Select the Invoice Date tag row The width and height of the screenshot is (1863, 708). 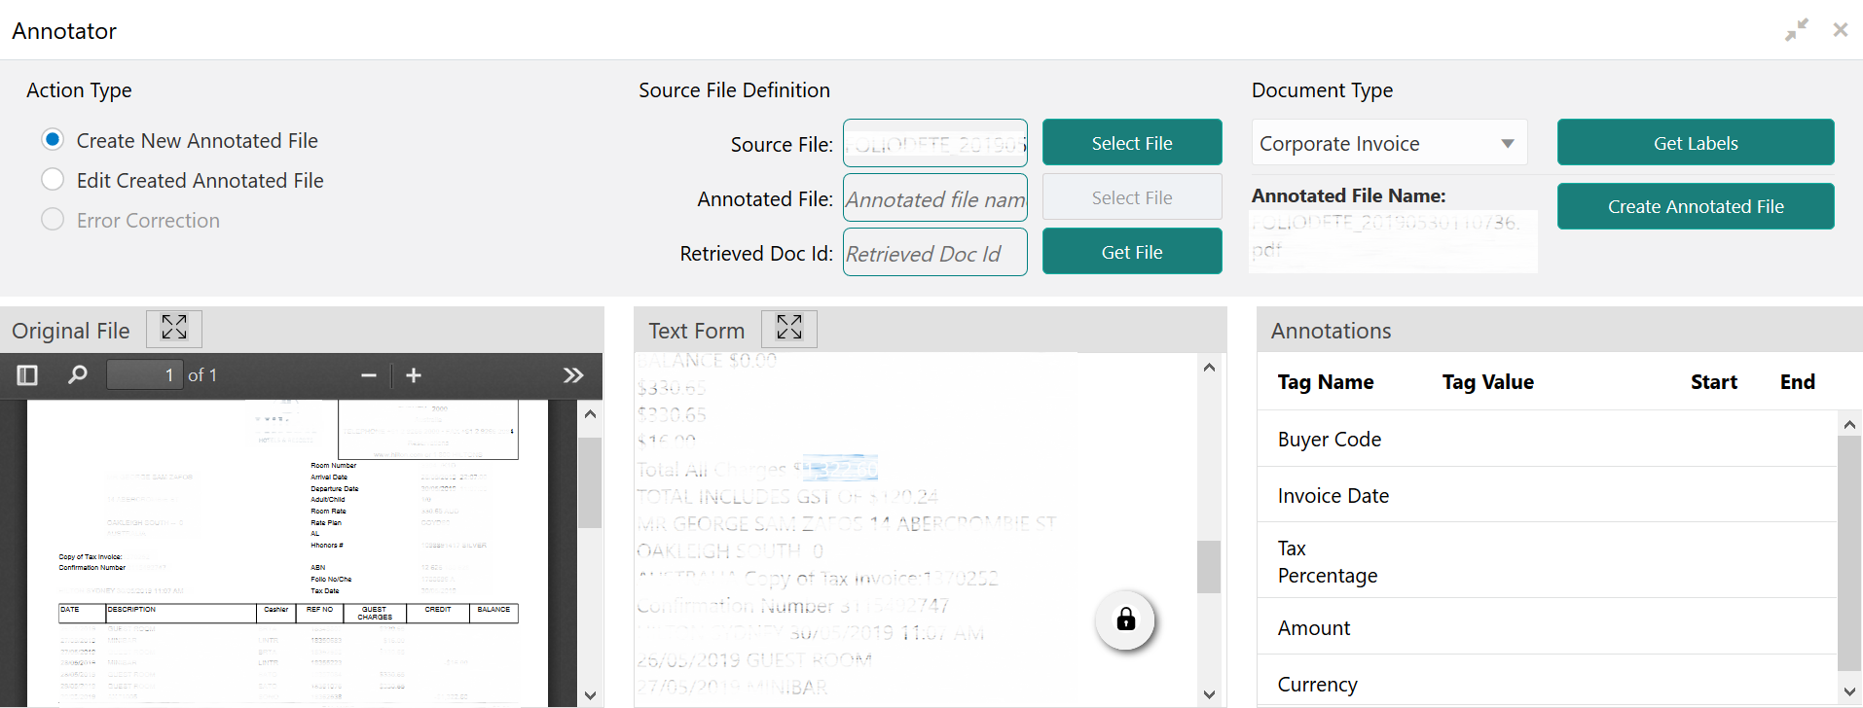click(x=1547, y=495)
